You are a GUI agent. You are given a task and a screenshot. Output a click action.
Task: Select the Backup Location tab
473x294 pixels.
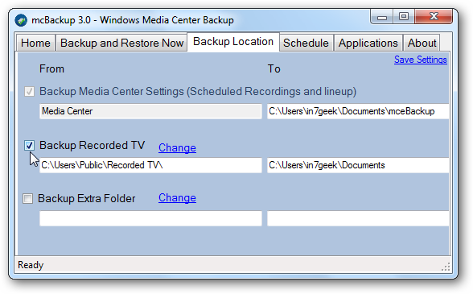pyautogui.click(x=233, y=42)
